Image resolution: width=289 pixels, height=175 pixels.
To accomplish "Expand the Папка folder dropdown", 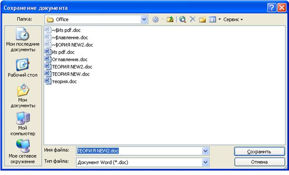I will [x=144, y=19].
